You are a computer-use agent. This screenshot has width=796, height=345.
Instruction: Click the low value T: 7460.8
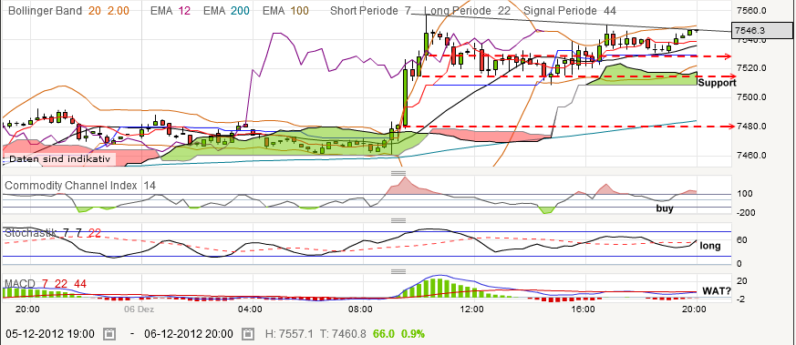[x=344, y=334]
